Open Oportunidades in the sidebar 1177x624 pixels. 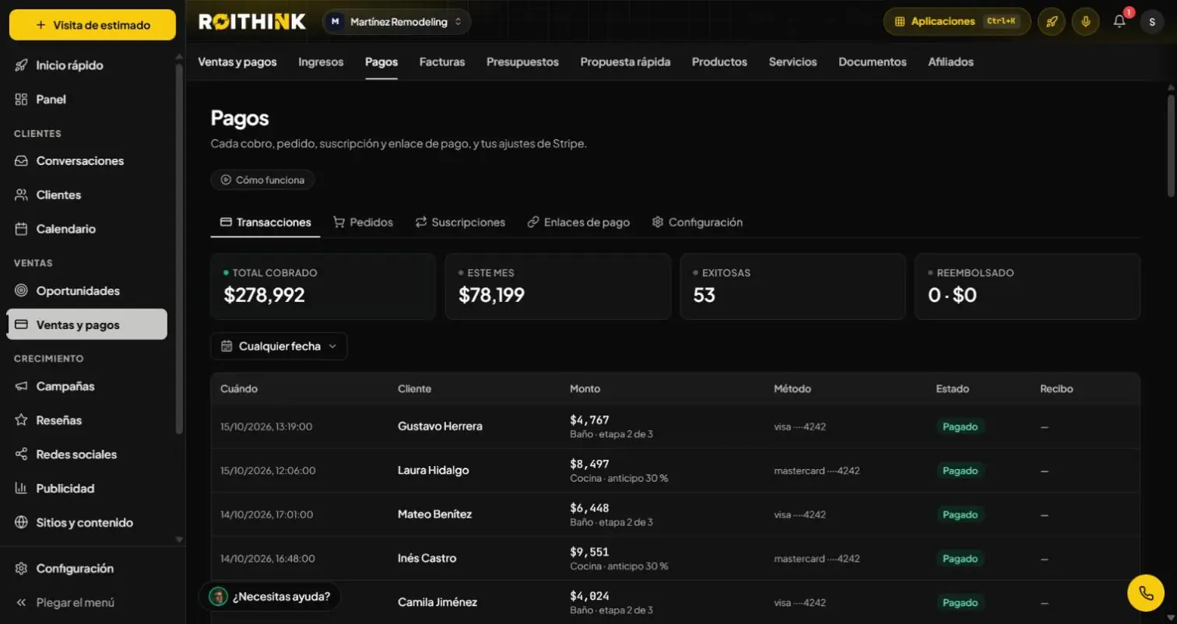(86, 291)
